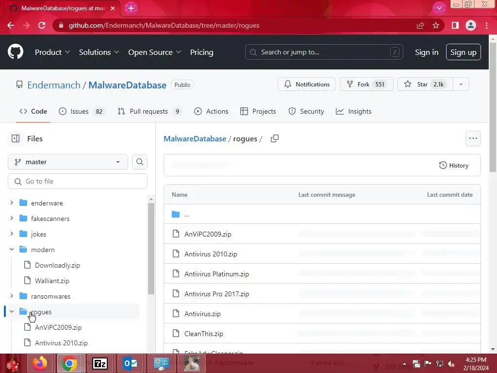
Task: Open the Projects tab
Action: 258,111
